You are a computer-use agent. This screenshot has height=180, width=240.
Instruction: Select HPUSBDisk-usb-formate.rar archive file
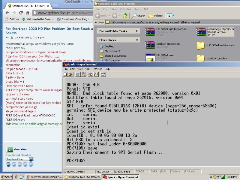pyautogui.click(x=166, y=32)
